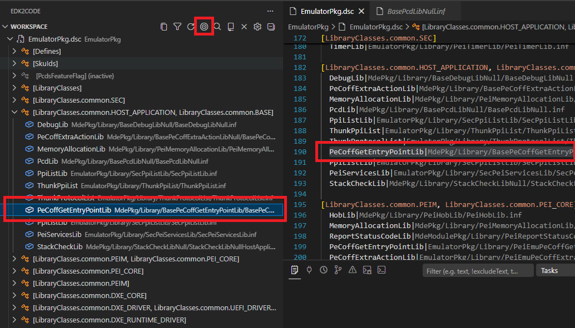Click the funnel filter icon in Workspace toolbar

click(177, 27)
